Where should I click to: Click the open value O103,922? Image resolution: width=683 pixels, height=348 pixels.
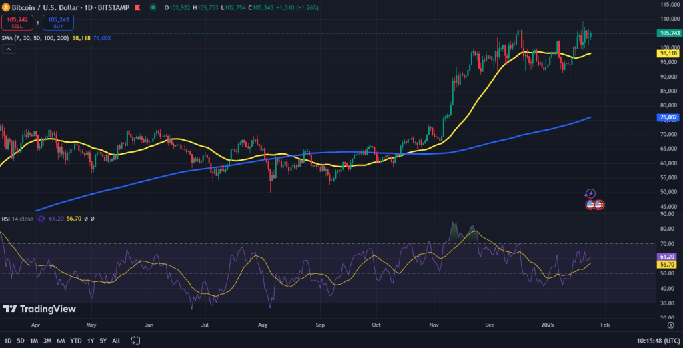[177, 8]
